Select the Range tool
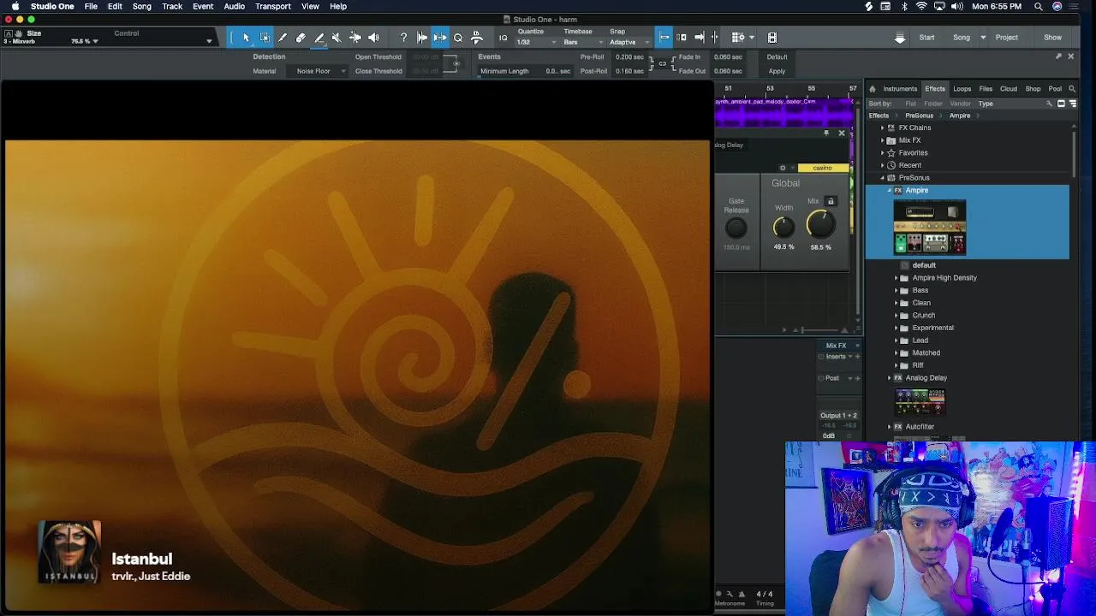1096x616 pixels. click(x=265, y=38)
